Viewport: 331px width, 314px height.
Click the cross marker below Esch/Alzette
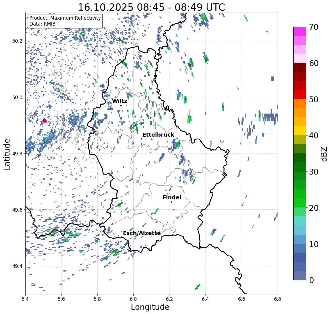coord(131,238)
